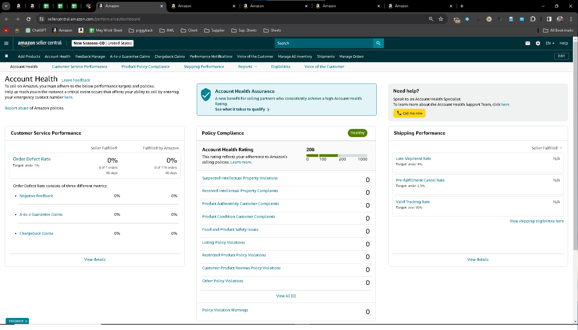578x330 pixels.
Task: Open Manage All Inventory menu item
Action: [x=295, y=57]
